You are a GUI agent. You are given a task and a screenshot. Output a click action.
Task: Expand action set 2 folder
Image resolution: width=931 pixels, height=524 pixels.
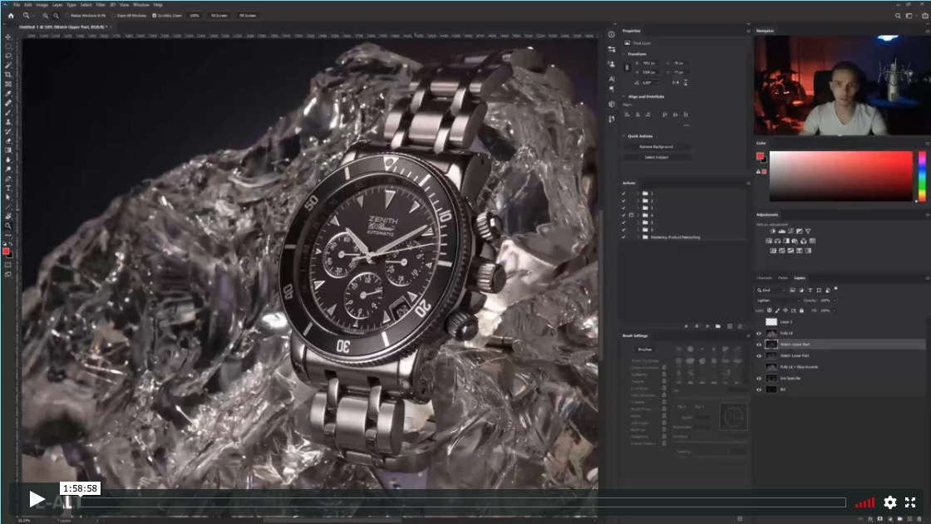point(638,201)
